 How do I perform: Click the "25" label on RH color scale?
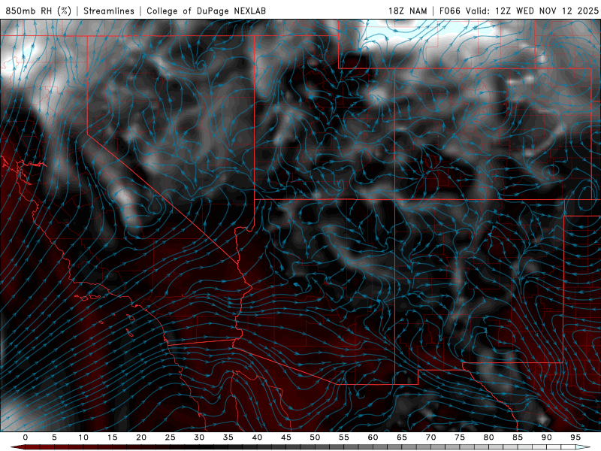171,437
